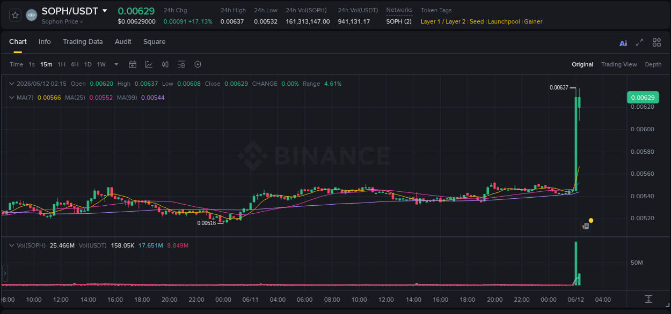Open the candlestick chart style icon
This screenshot has width=671, height=314.
click(165, 64)
